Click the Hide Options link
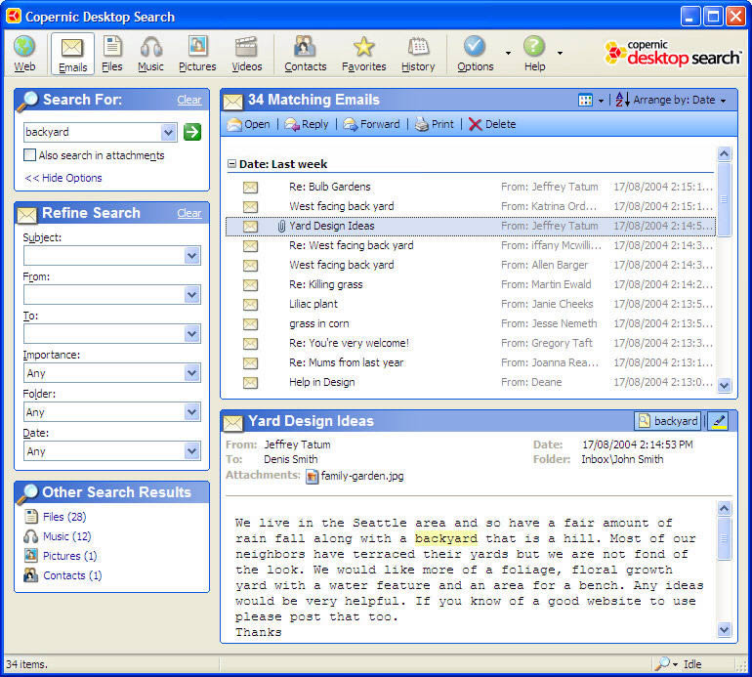Image resolution: width=752 pixels, height=677 pixels. coord(63,178)
